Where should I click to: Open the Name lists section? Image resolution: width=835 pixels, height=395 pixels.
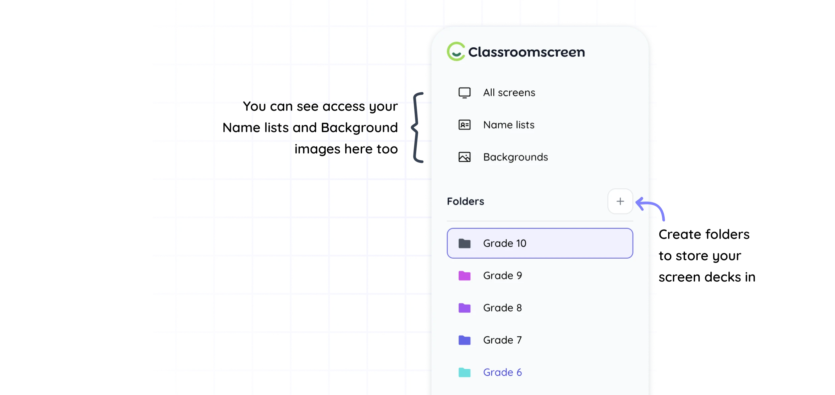point(509,125)
